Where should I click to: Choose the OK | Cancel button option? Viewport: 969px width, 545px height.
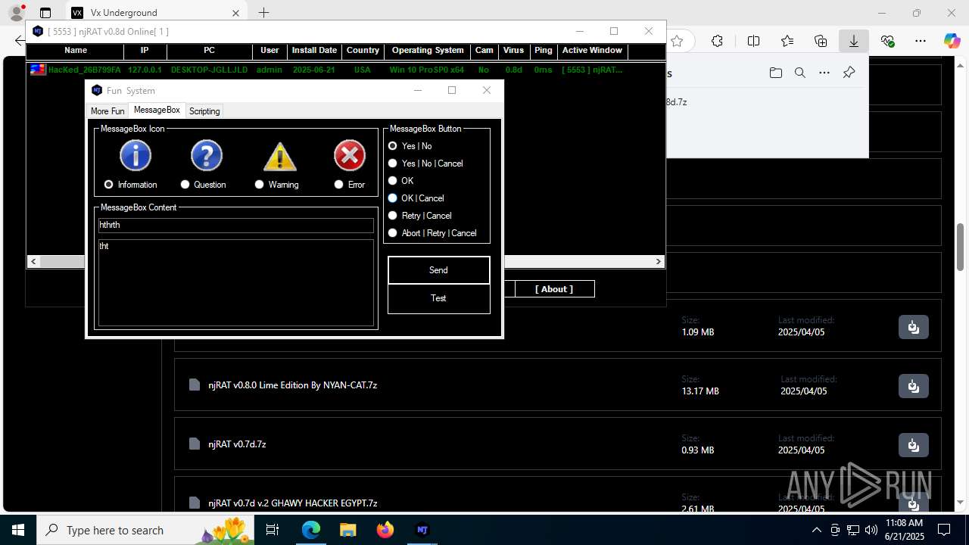pyautogui.click(x=392, y=198)
